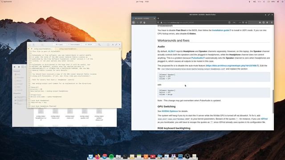
Task: Select the analog-output-mono.conf file
Action: [x=70, y=114]
